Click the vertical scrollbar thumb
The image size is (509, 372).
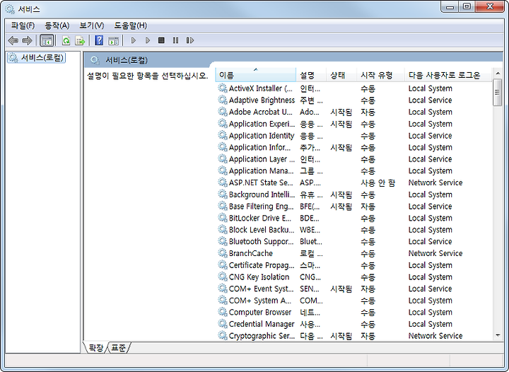[498, 93]
